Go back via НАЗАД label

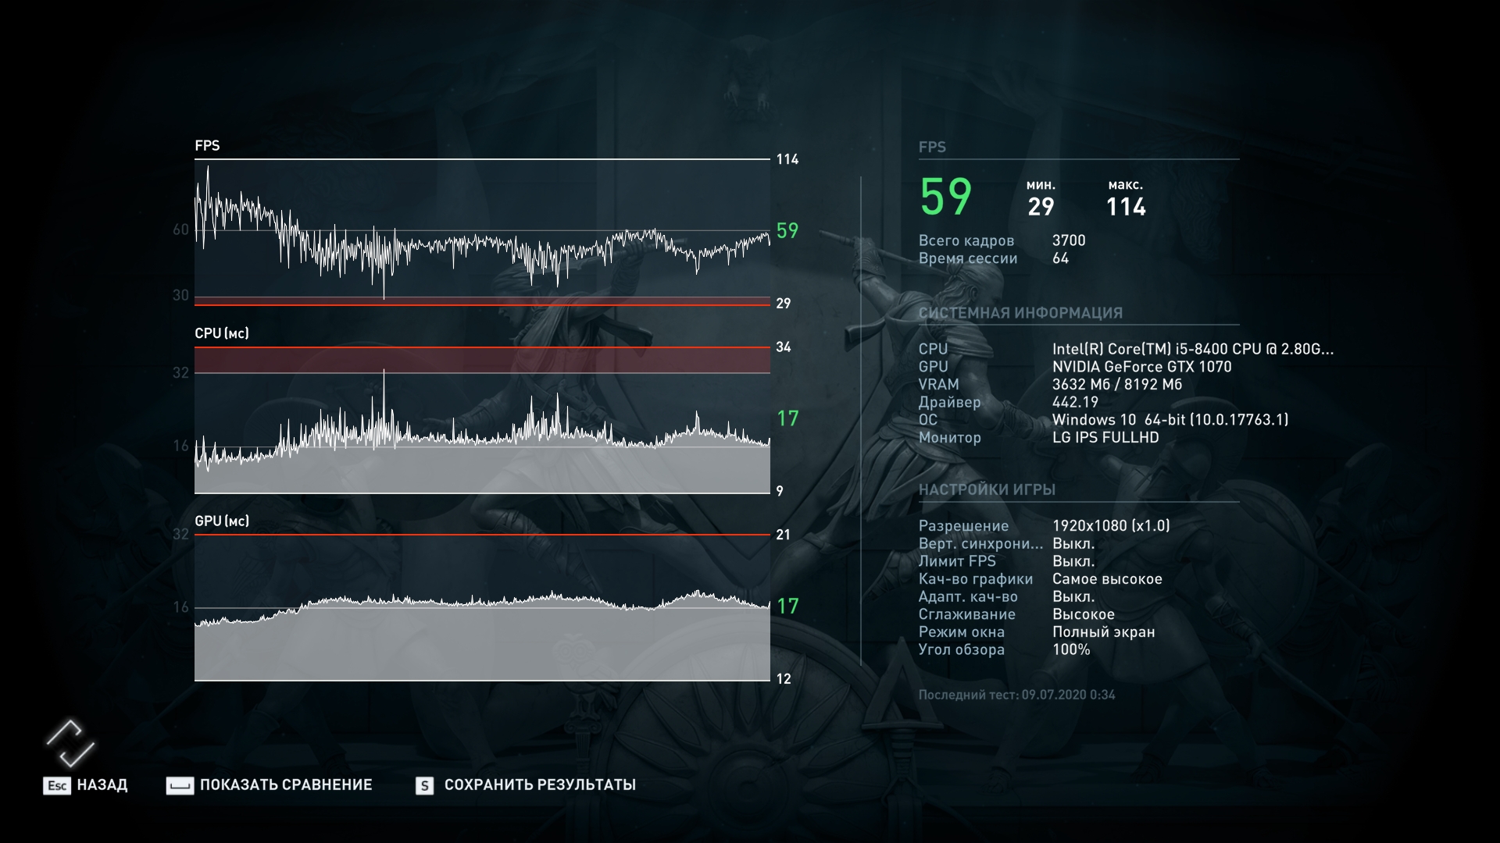pos(102,784)
